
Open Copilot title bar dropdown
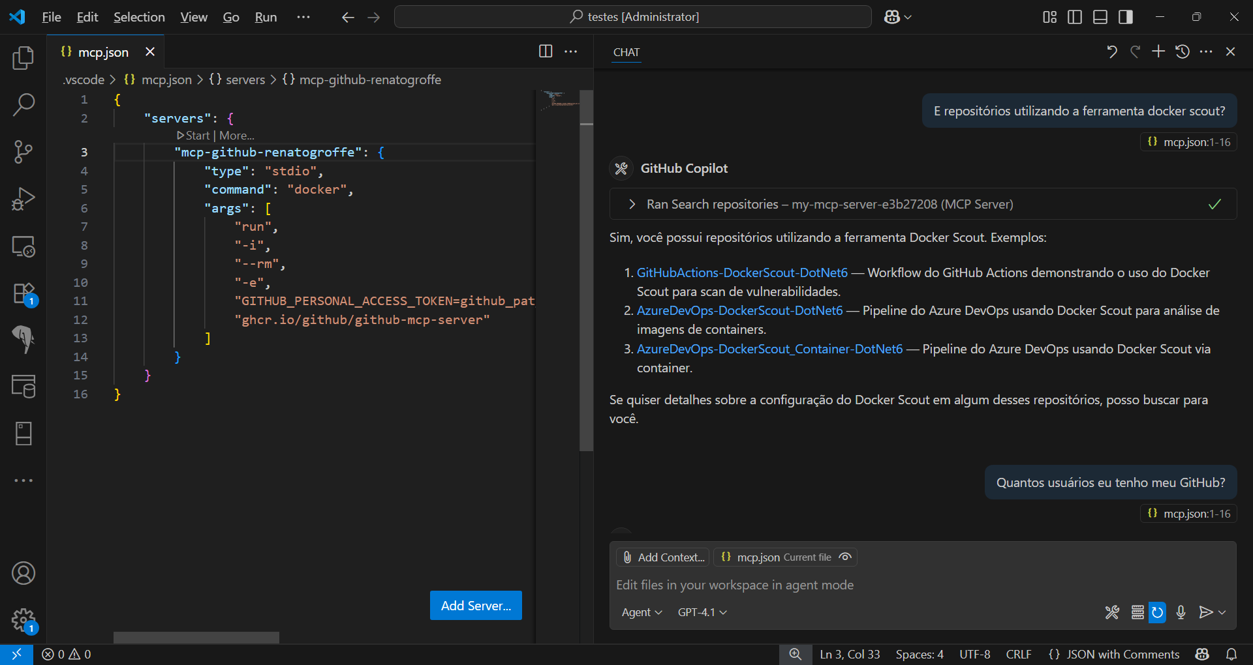(x=898, y=17)
